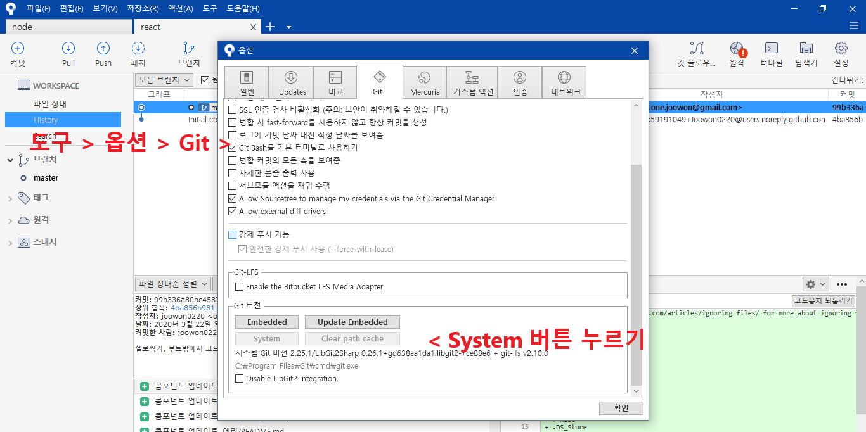Click the Branch (브랜치) toolbar icon

(188, 48)
